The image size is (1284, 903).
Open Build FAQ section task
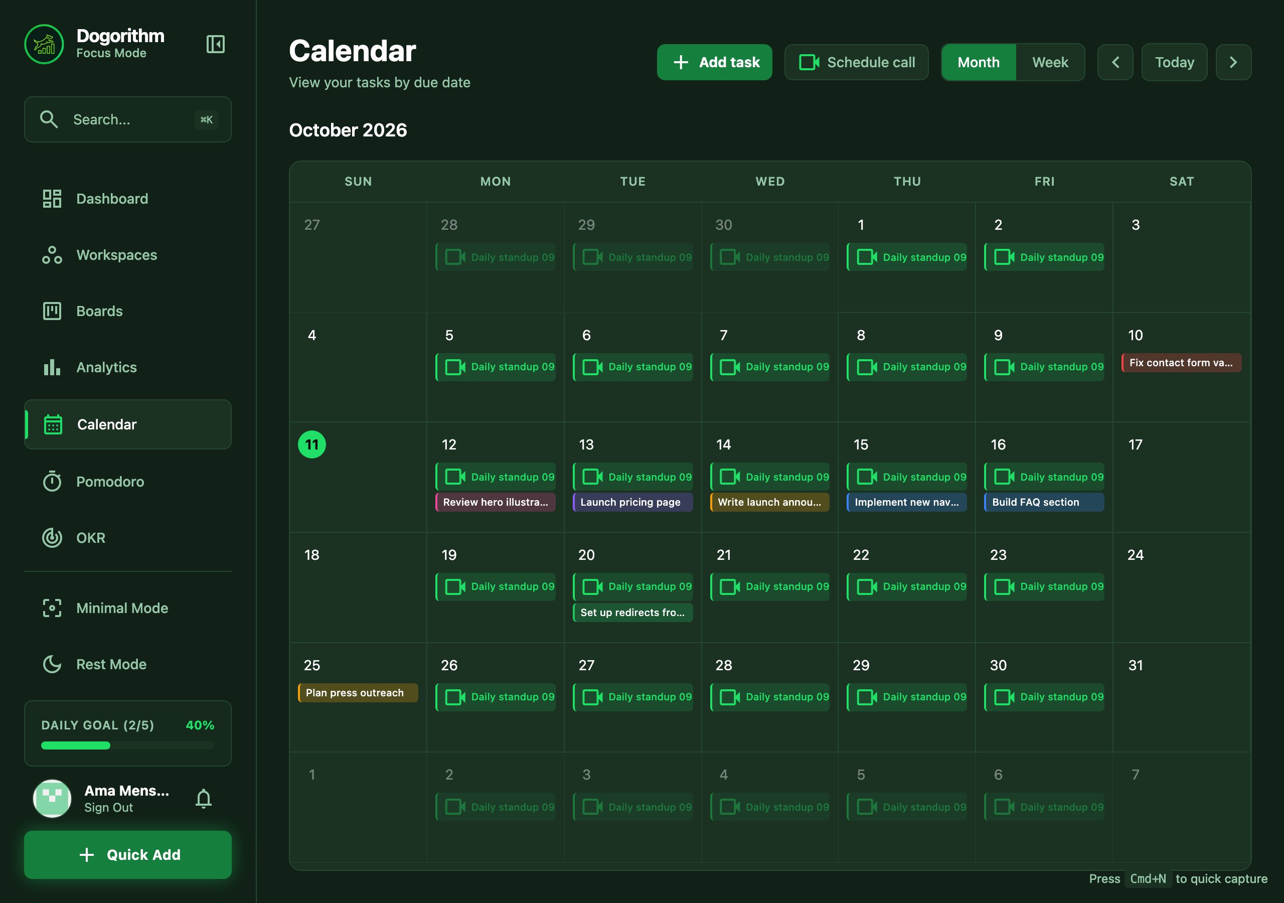point(1044,502)
